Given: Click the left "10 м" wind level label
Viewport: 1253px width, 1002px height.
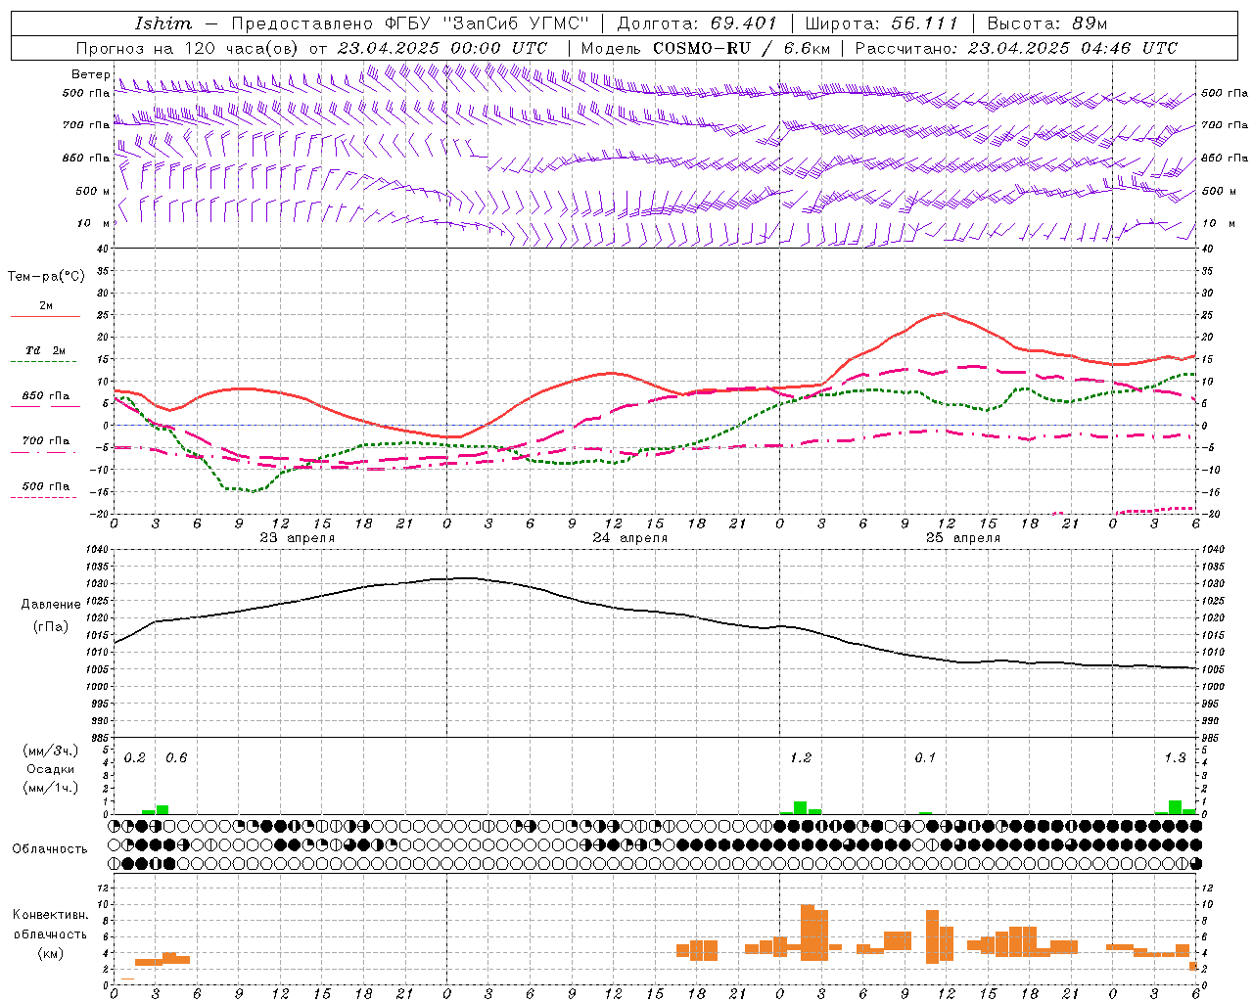Looking at the screenshot, I should (x=93, y=223).
